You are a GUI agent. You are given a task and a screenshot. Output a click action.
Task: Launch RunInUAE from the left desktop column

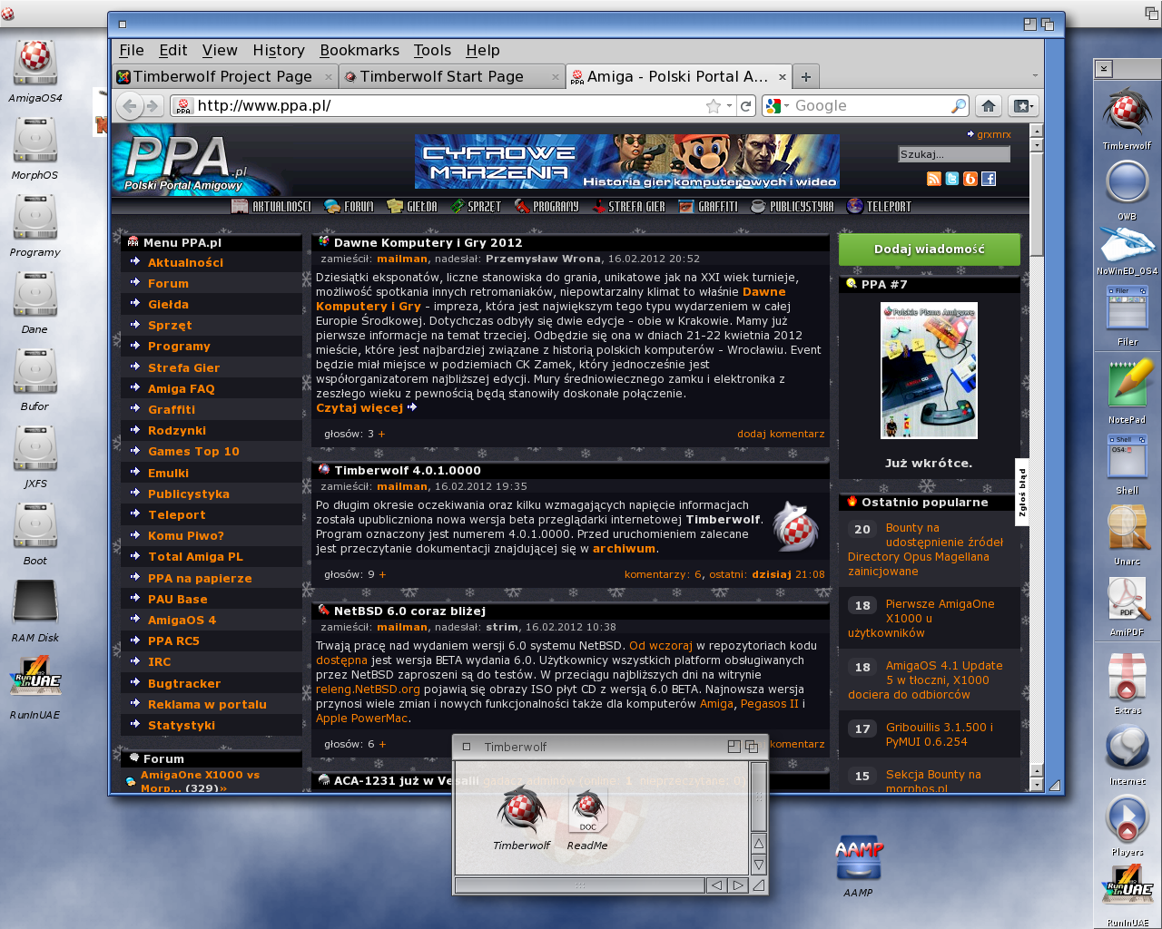(34, 677)
